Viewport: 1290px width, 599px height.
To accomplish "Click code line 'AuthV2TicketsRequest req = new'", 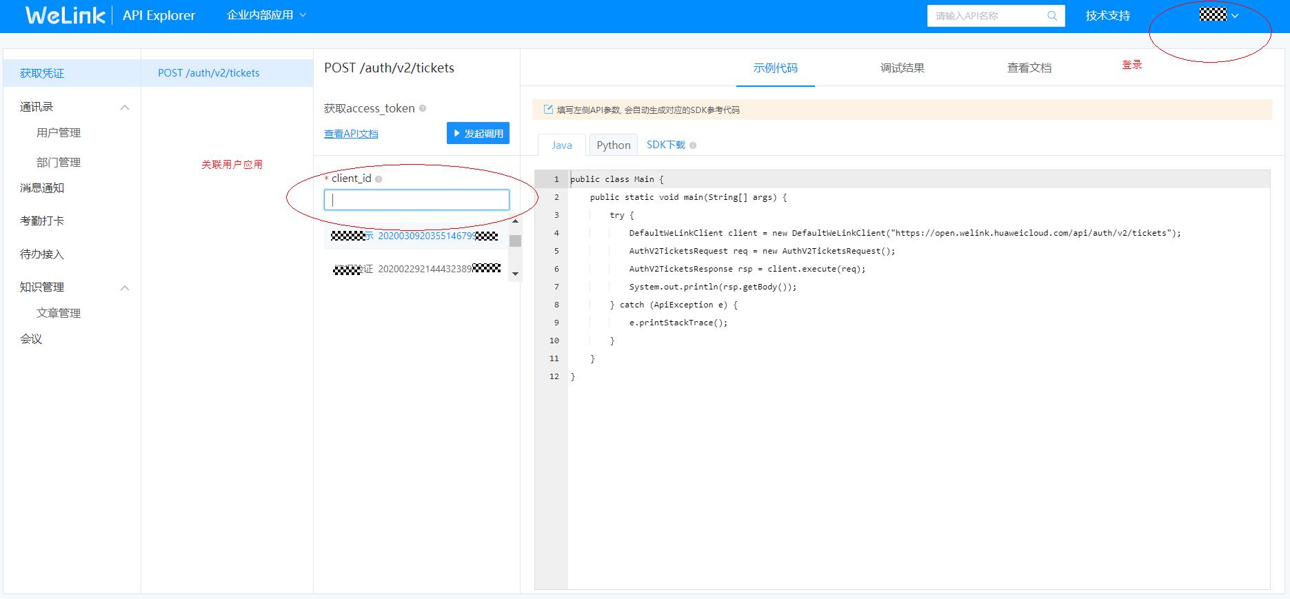I will click(762, 251).
